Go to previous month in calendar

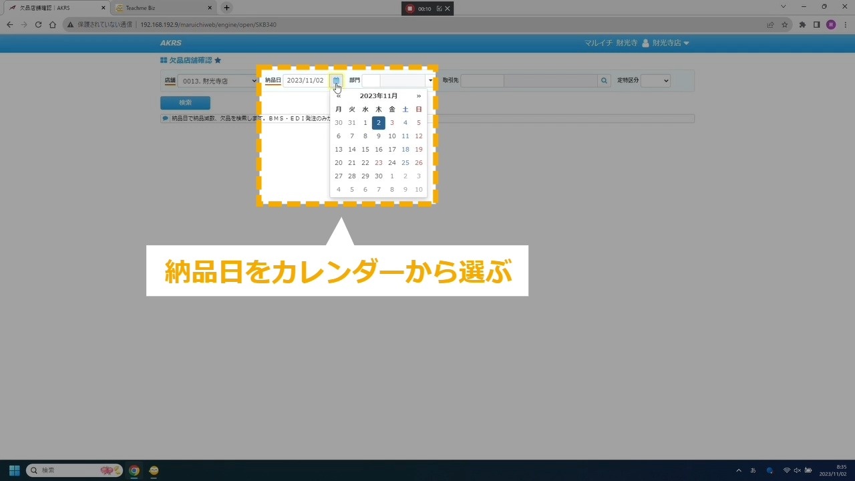(x=339, y=96)
